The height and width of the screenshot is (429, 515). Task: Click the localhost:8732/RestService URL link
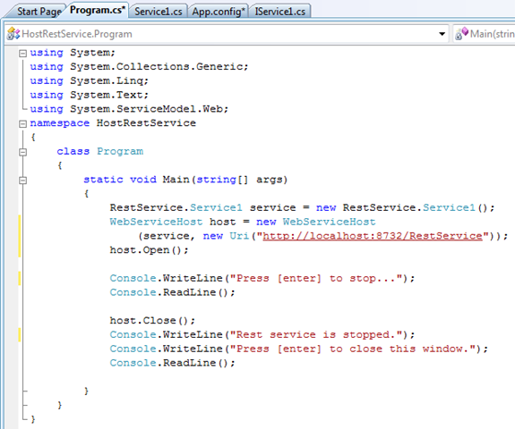(373, 236)
